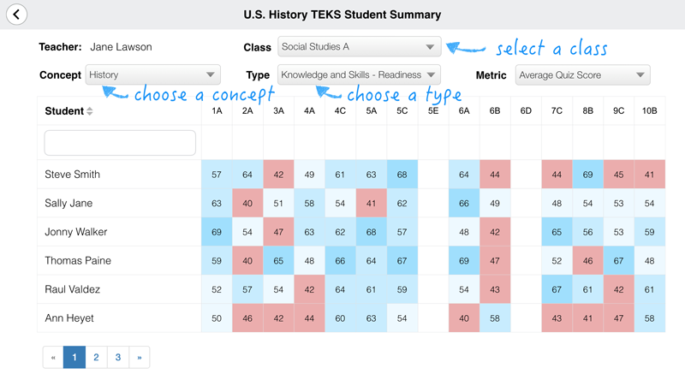
Task: Open student Steve Smith row
Action: 73,175
